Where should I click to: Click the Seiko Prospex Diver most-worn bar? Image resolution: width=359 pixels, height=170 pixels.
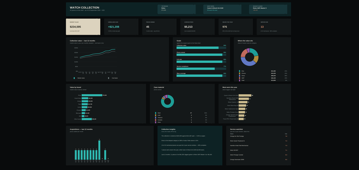pos(242,112)
